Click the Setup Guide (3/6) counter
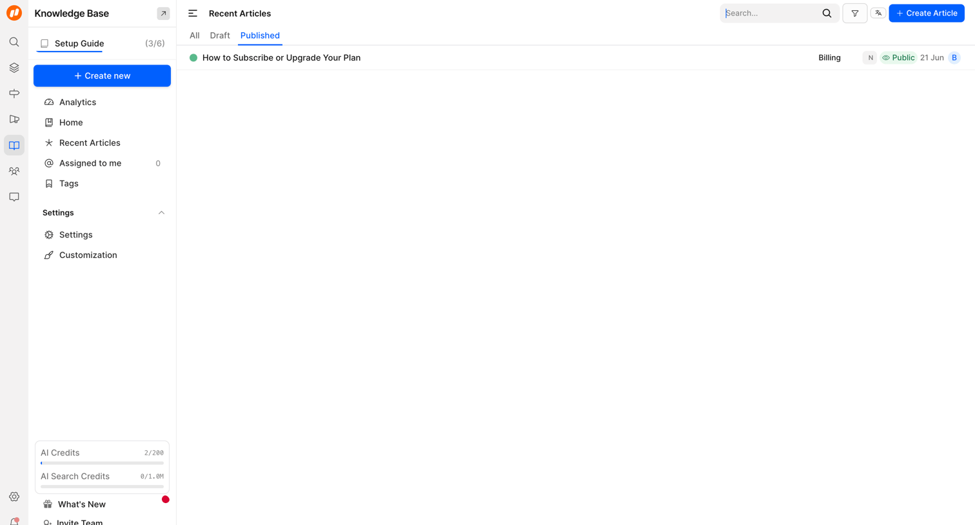 (x=155, y=44)
